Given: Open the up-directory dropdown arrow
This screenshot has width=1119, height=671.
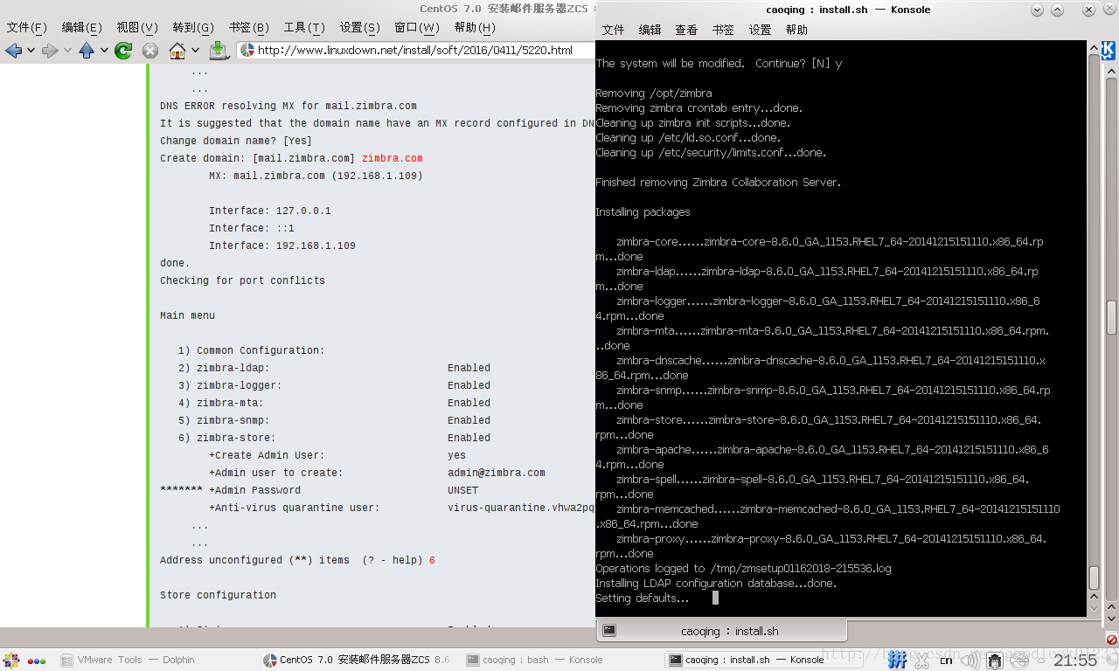Looking at the screenshot, I should pyautogui.click(x=102, y=51).
